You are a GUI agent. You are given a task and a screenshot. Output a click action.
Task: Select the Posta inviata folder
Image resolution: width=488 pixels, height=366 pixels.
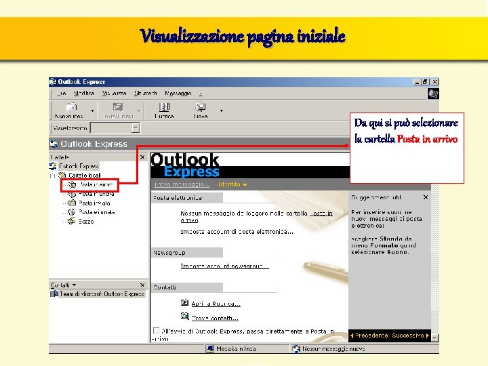coord(94,203)
